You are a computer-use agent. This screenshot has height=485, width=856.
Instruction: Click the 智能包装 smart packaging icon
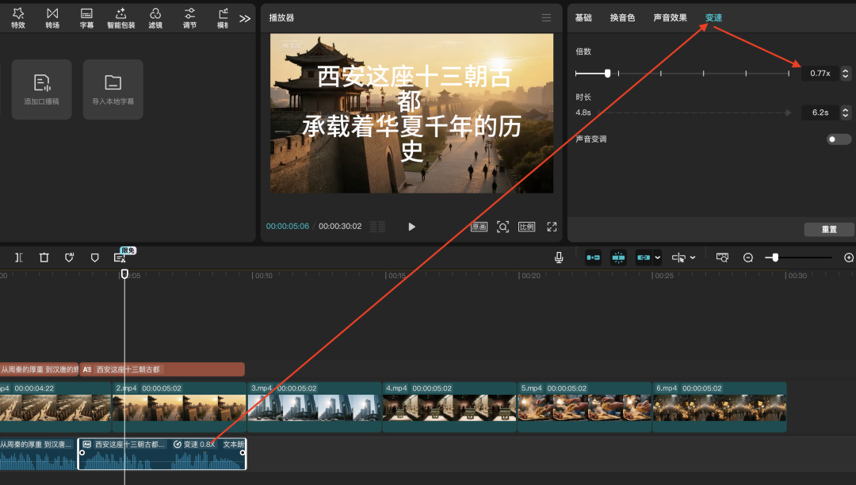pyautogui.click(x=120, y=17)
